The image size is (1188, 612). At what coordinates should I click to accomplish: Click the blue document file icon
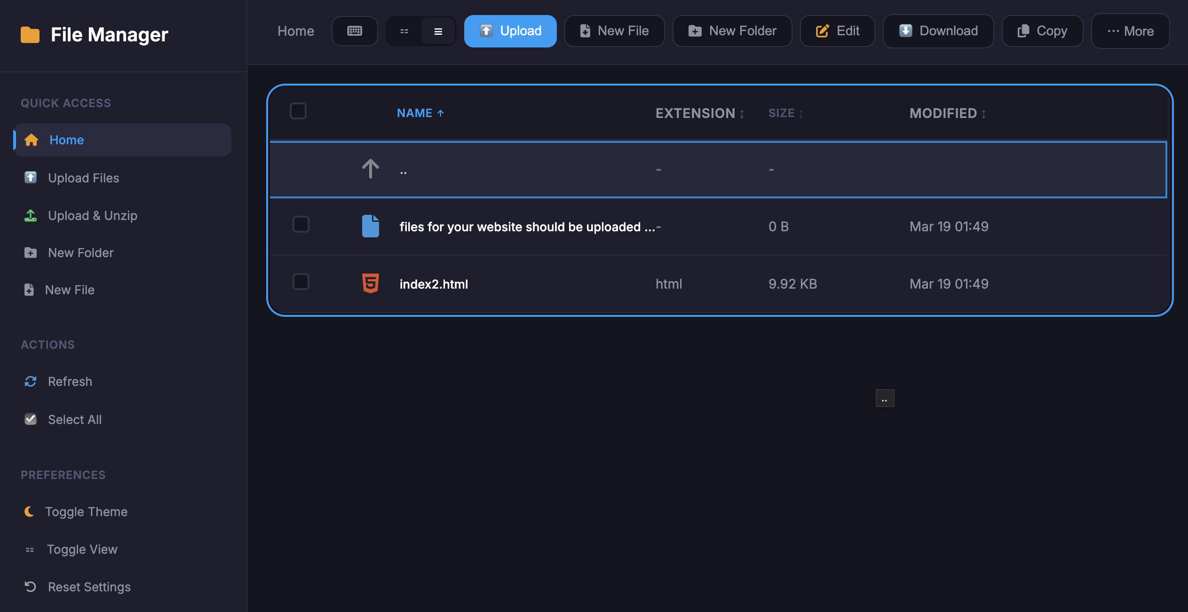(x=370, y=226)
